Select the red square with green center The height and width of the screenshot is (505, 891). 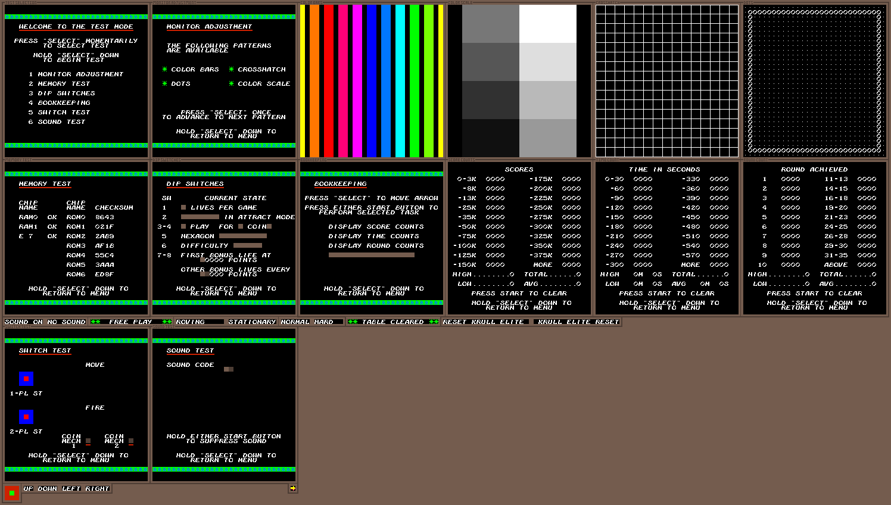point(12,493)
